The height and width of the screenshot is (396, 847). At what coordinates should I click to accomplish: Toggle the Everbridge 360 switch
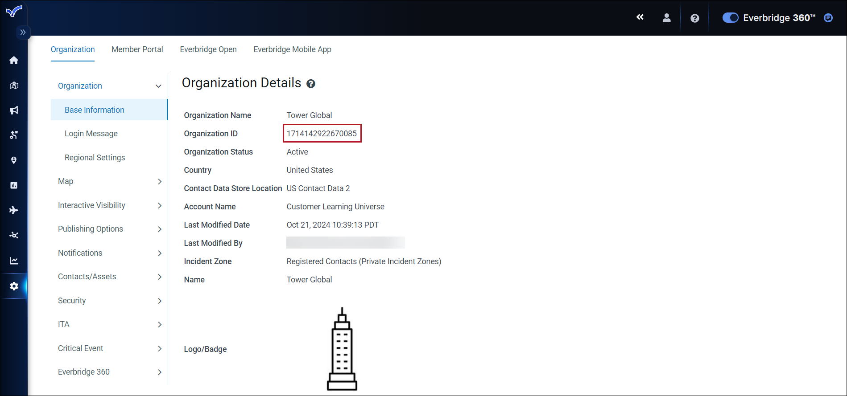(730, 18)
